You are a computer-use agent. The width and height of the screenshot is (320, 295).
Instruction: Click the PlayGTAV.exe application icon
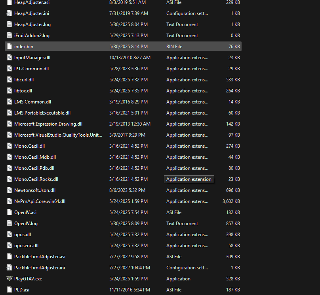pos(10,278)
